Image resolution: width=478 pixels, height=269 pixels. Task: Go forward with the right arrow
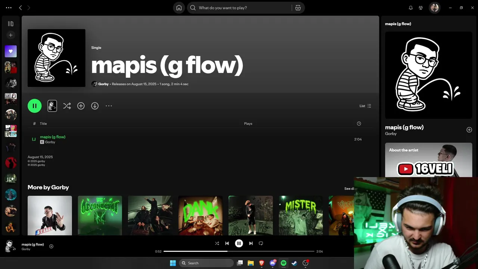29,8
